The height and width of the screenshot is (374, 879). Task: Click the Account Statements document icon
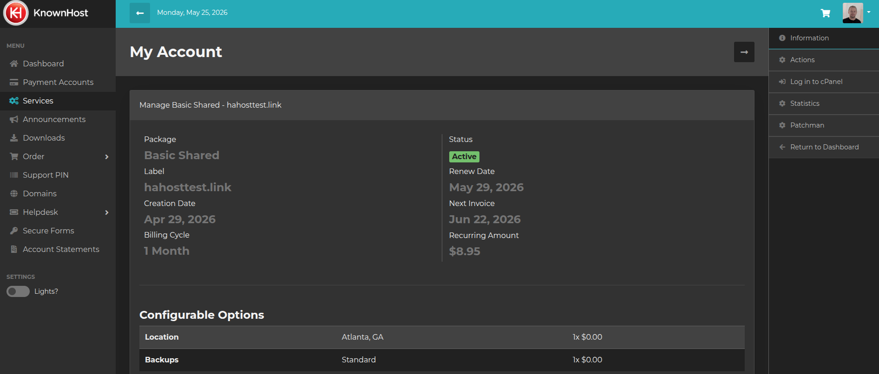(x=14, y=249)
